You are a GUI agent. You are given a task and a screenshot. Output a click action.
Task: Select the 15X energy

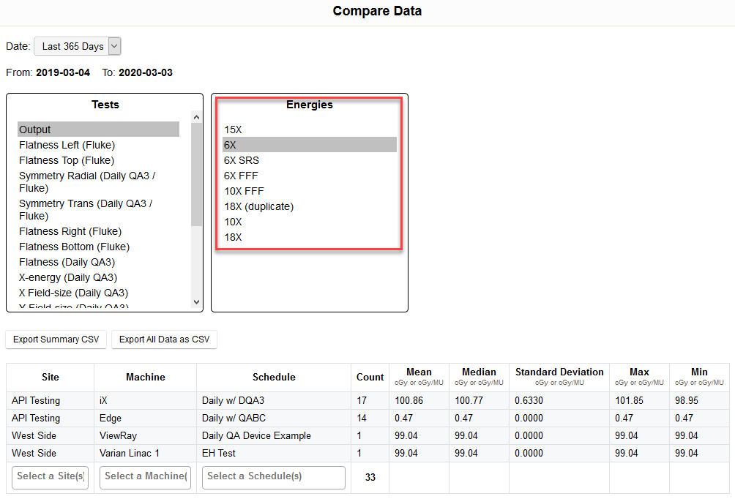pos(233,130)
